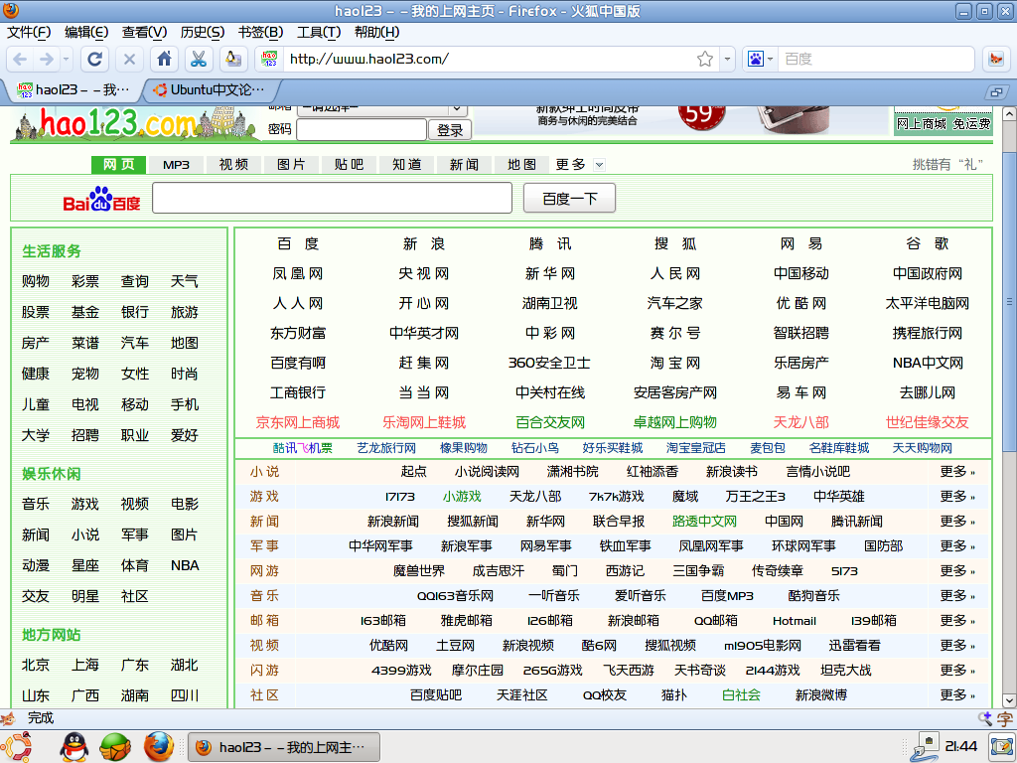The width and height of the screenshot is (1017, 763).
Task: Expand 更多 in the 邮箱 row
Action: click(x=957, y=620)
